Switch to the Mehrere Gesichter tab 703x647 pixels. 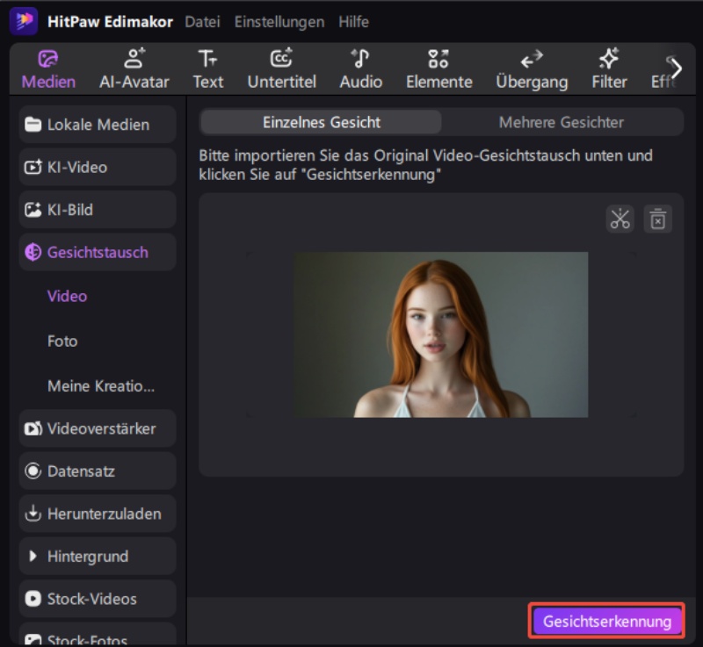562,122
